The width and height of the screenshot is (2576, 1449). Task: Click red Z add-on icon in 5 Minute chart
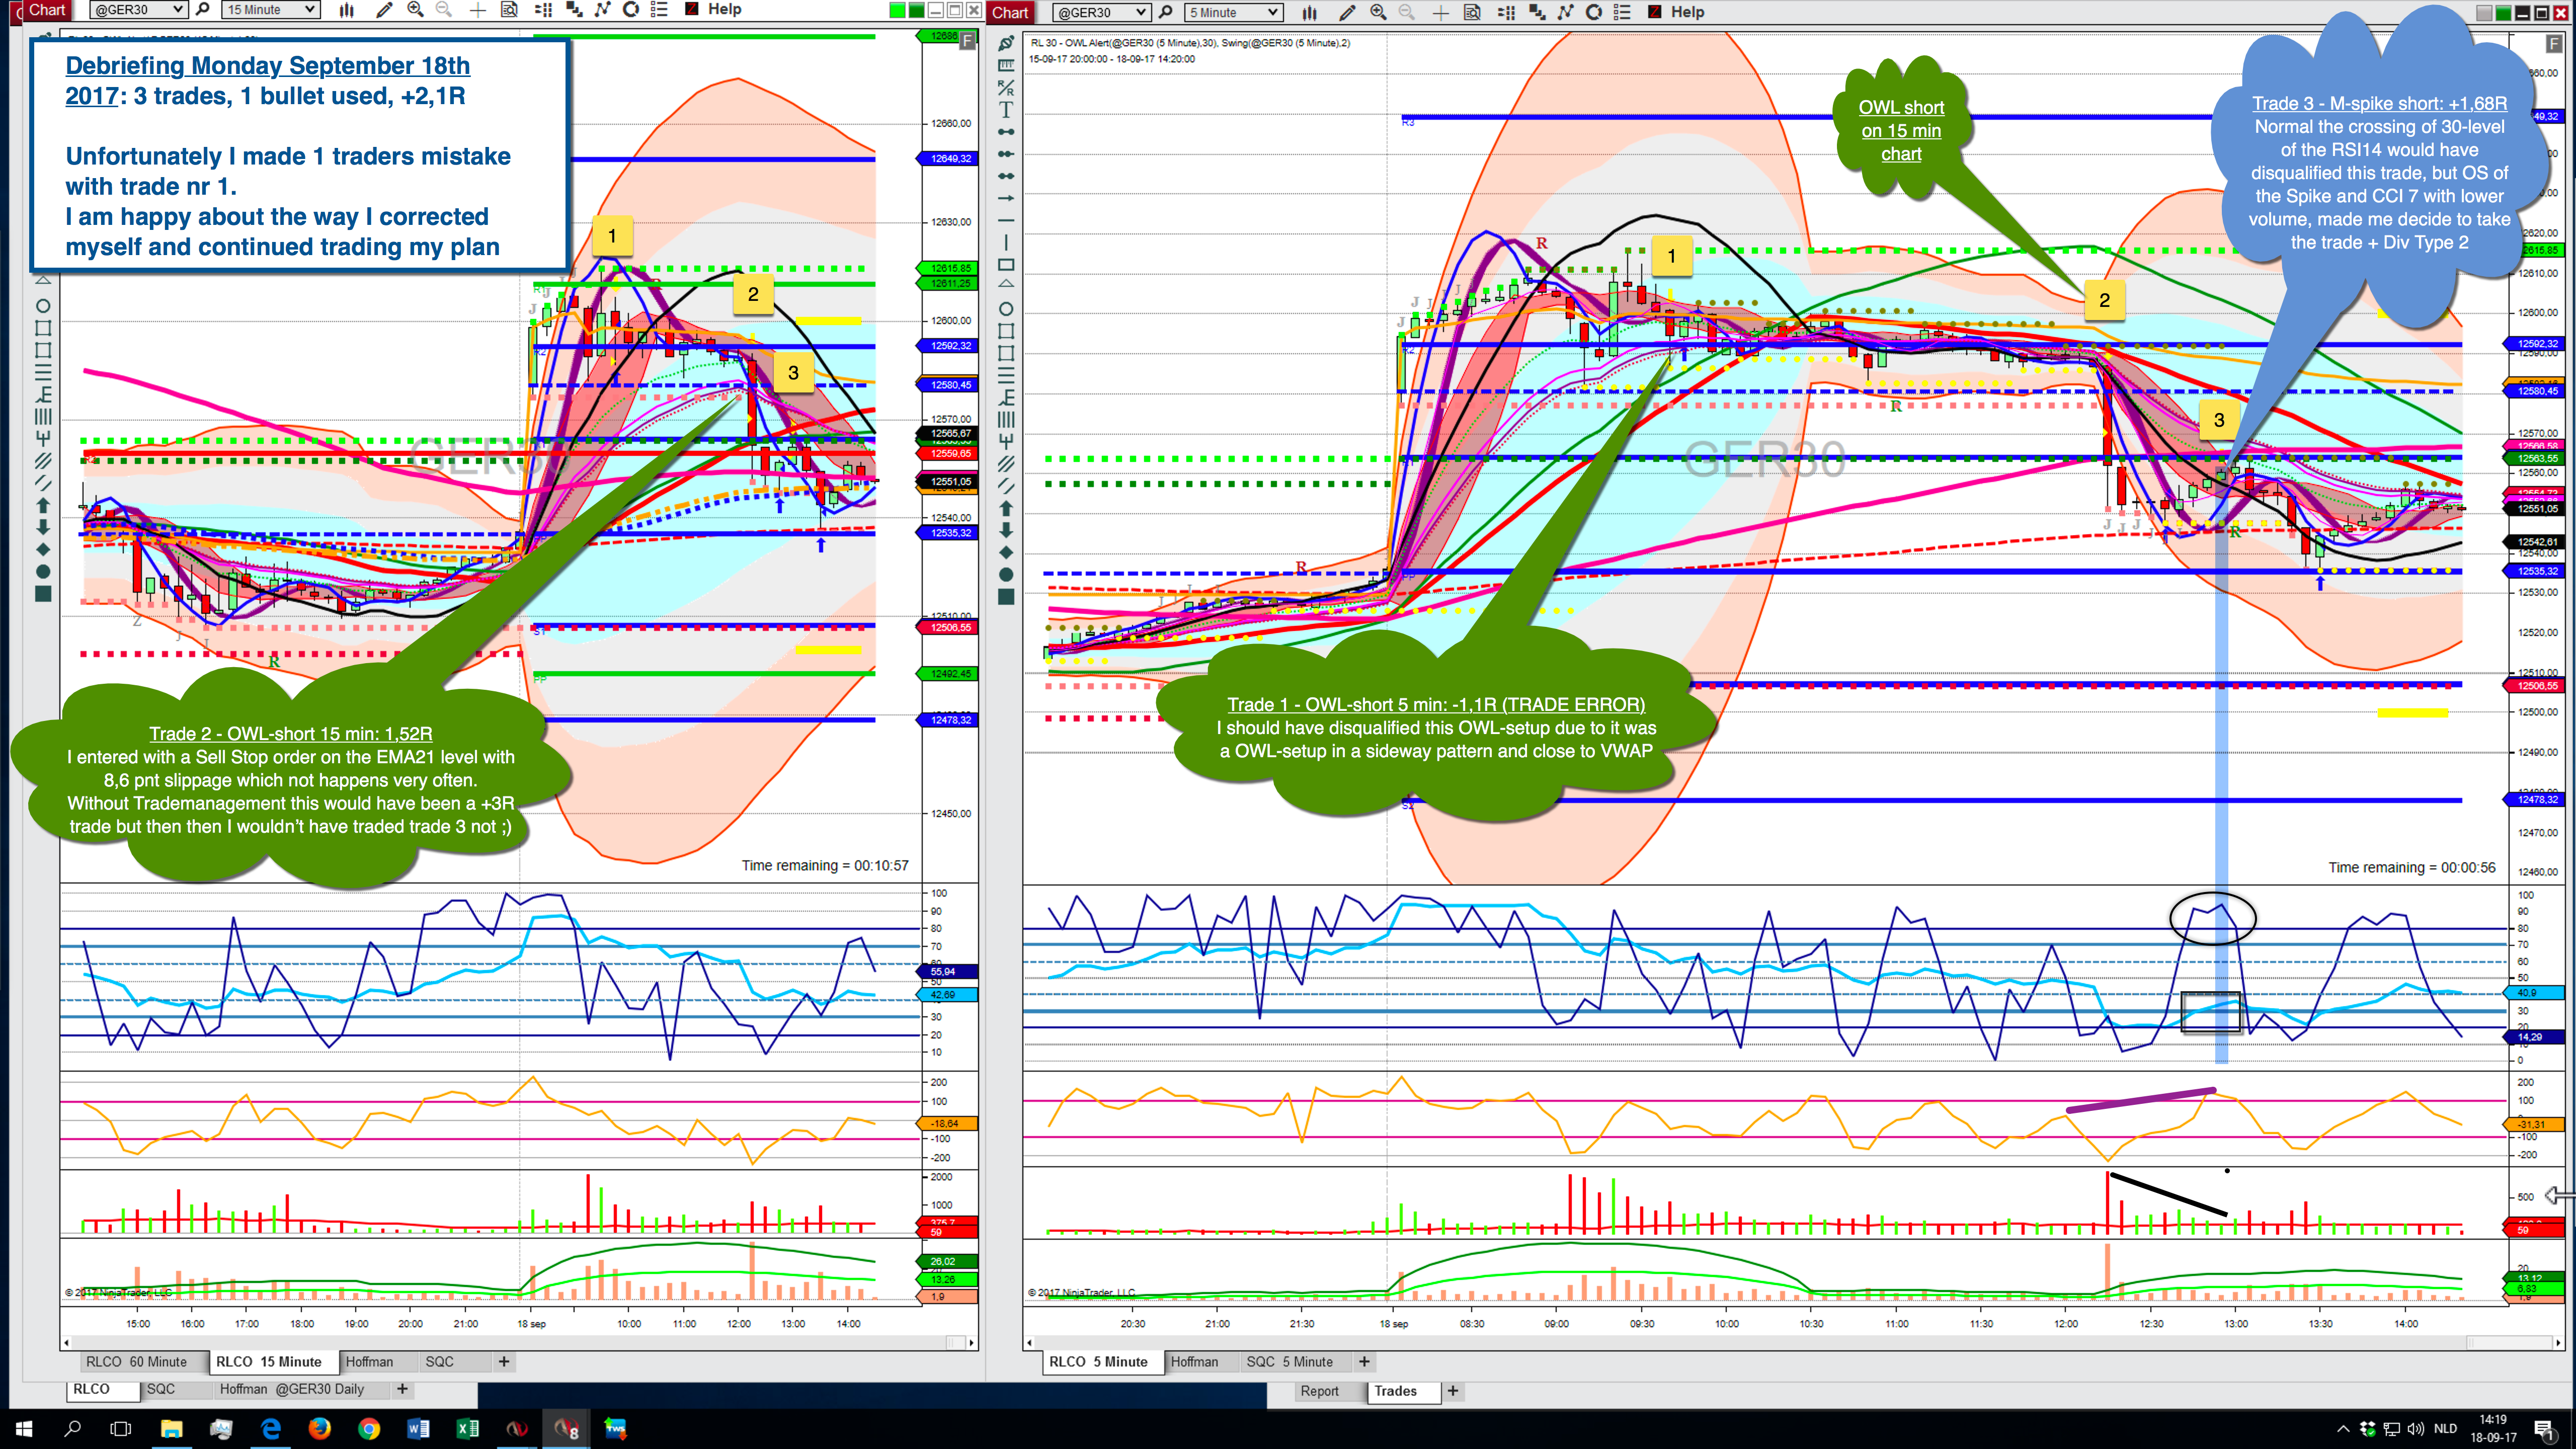(x=1654, y=13)
